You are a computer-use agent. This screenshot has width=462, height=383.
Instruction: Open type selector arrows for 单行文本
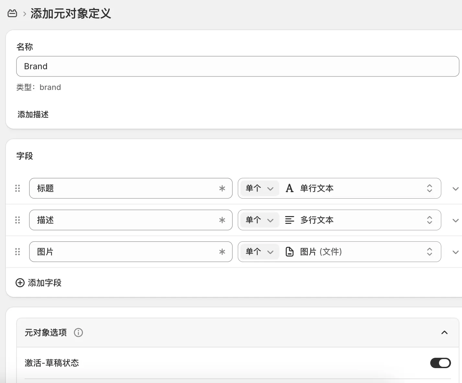point(430,188)
